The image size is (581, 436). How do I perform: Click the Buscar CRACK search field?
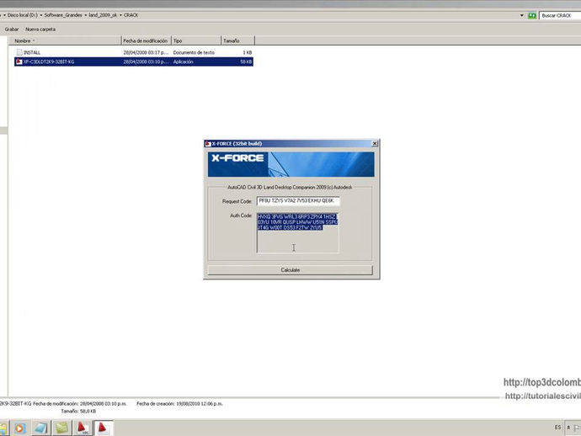point(559,15)
